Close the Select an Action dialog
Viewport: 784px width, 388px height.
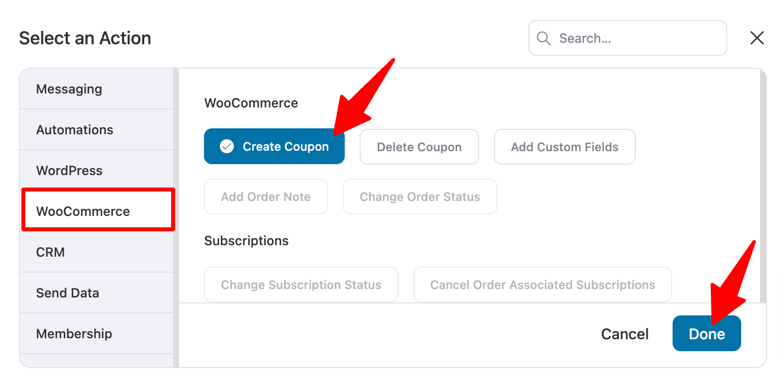(x=757, y=38)
